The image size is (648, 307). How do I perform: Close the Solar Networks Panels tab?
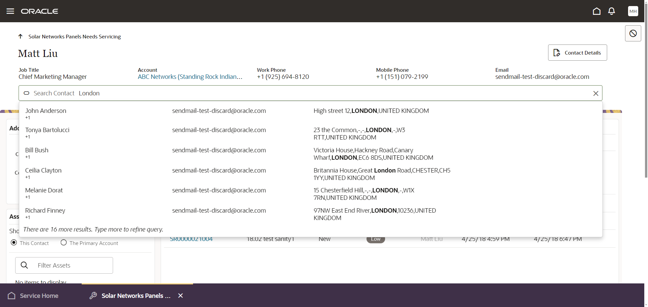[181, 296]
